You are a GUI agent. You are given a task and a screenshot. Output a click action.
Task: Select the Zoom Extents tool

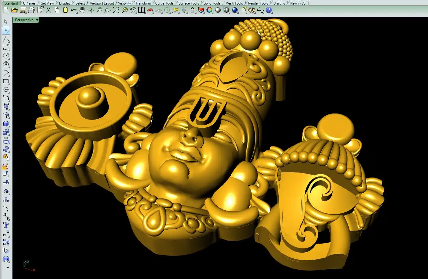[x=116, y=10]
